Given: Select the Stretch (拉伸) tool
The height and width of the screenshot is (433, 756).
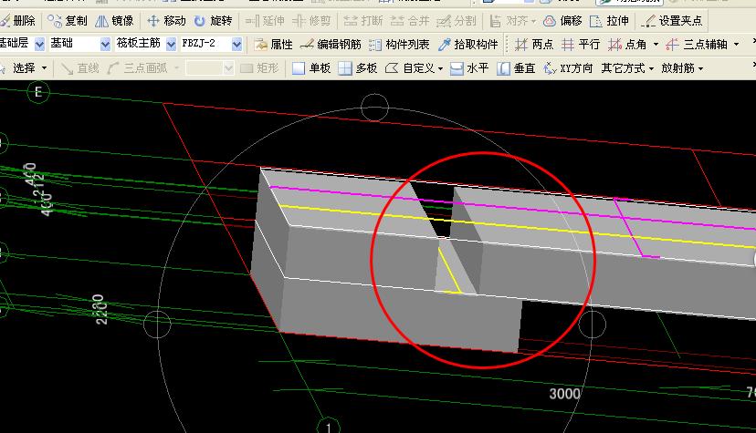Looking at the screenshot, I should tap(610, 21).
